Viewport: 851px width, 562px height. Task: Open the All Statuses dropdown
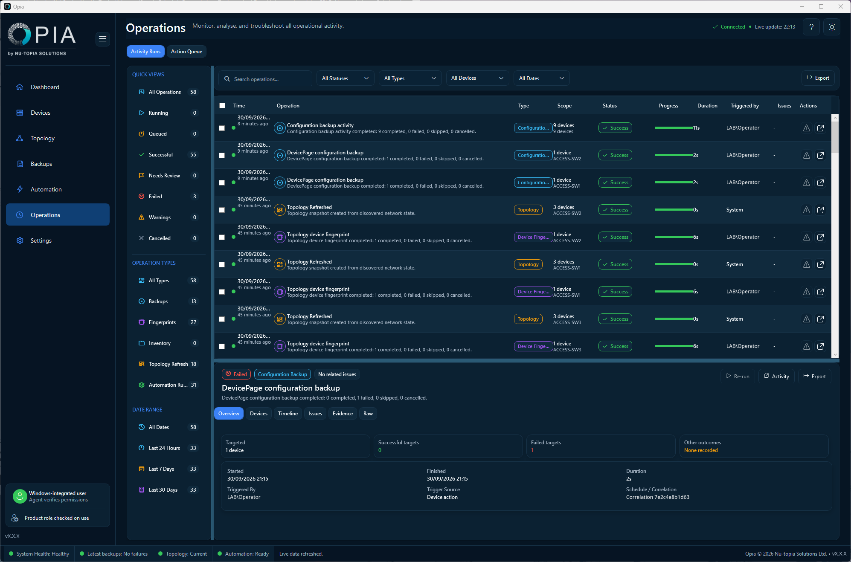pos(345,78)
